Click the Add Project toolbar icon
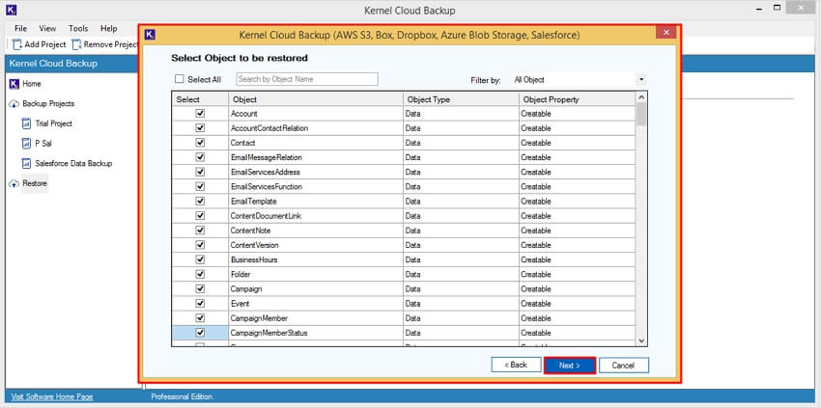 [17, 44]
